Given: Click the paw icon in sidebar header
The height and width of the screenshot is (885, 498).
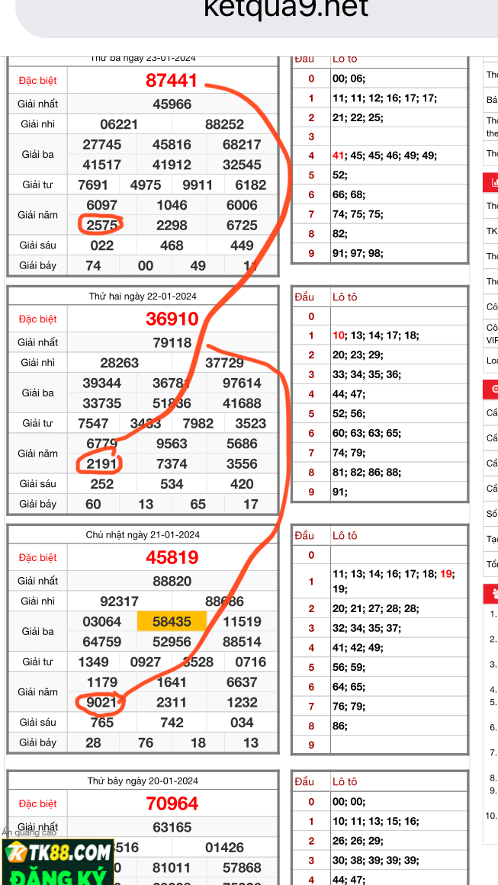Looking at the screenshot, I should pos(493,593).
